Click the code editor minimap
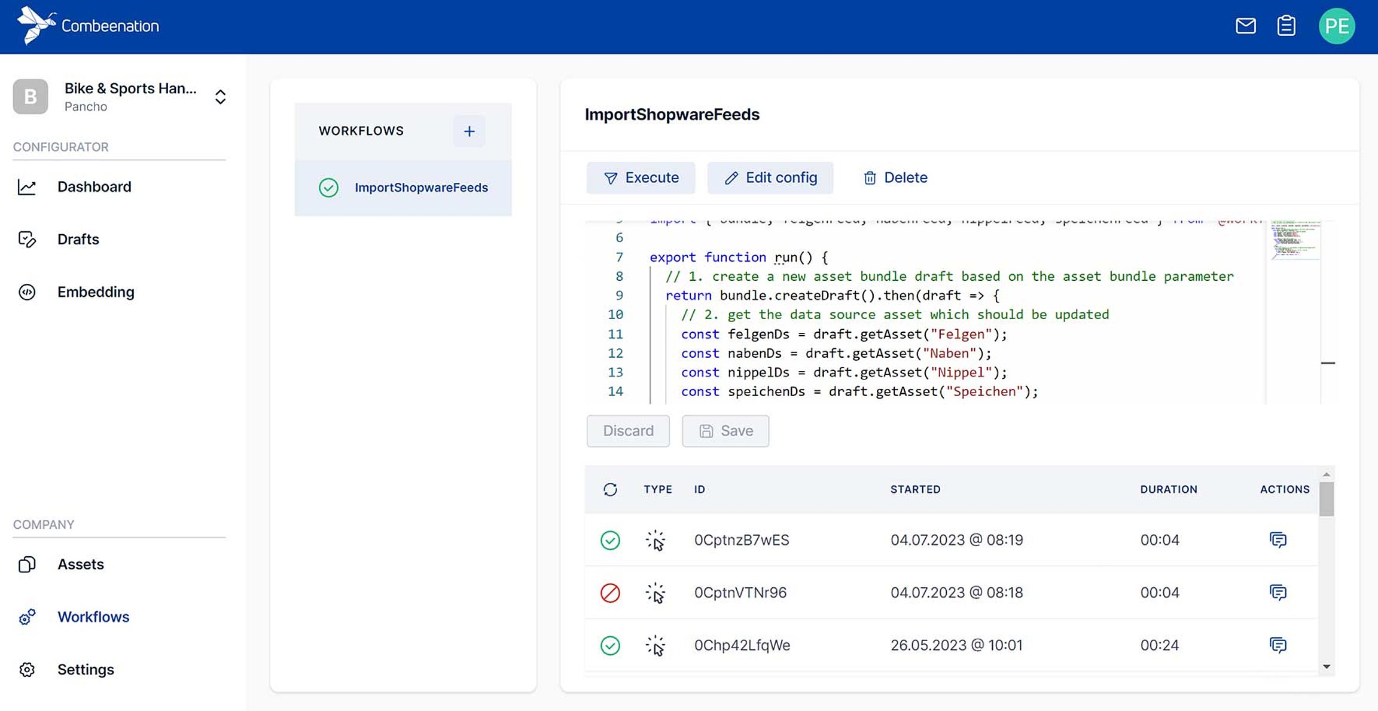Viewport: 1378px width, 711px height. [1295, 240]
